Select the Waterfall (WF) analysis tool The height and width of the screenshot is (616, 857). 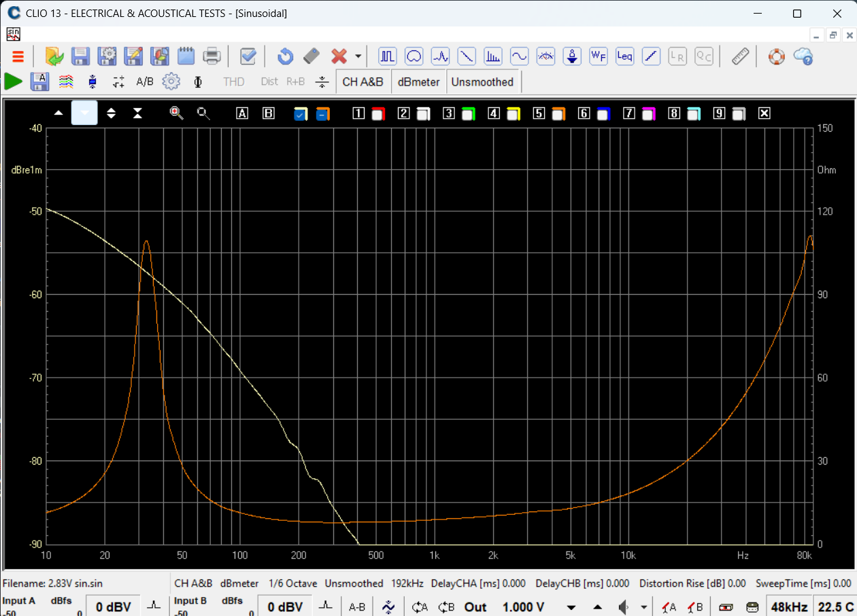pyautogui.click(x=599, y=56)
